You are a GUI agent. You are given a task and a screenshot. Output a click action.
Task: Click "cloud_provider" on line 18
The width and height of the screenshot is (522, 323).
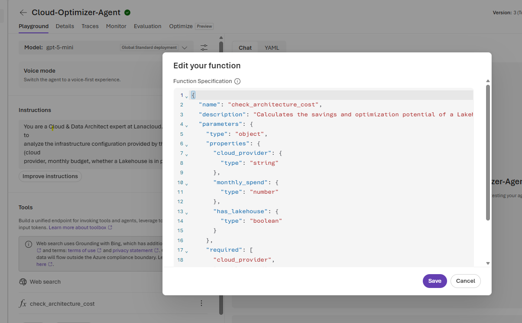[242, 260]
